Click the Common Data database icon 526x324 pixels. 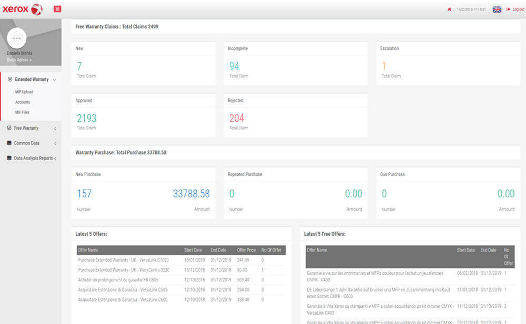[x=9, y=143]
